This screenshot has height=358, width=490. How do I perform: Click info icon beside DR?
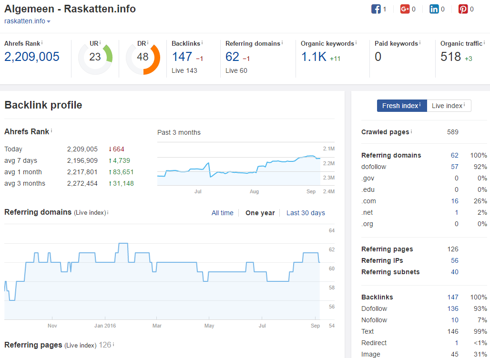tap(147, 42)
